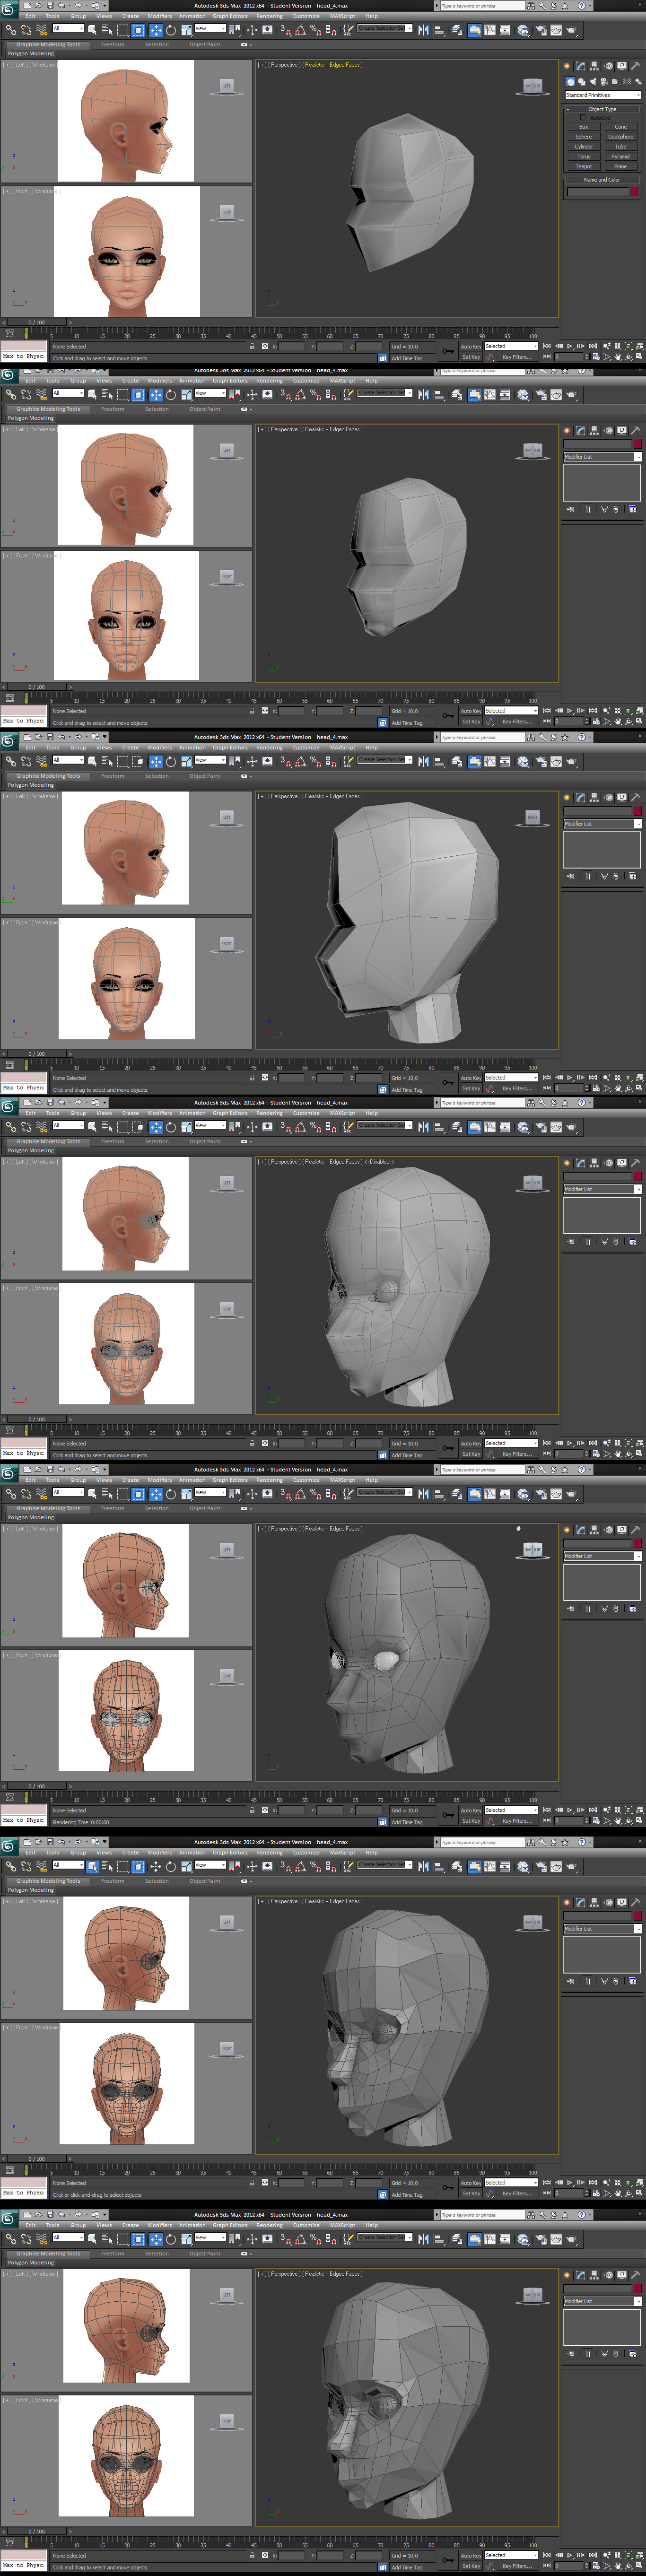Click Select and Link in topmost screenshot toolbar
The width and height of the screenshot is (646, 2576).
click(11, 30)
